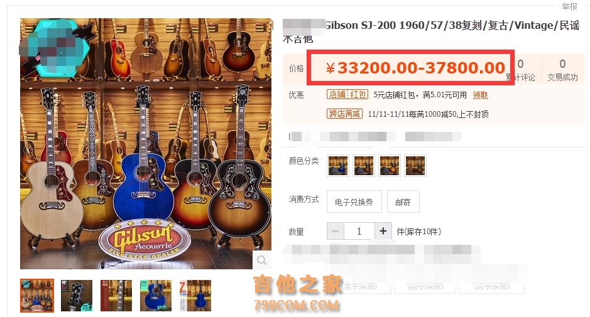Image resolution: width=590 pixels, height=317 pixels.
Task: Open the 累计评论 review count
Action: pos(520,70)
